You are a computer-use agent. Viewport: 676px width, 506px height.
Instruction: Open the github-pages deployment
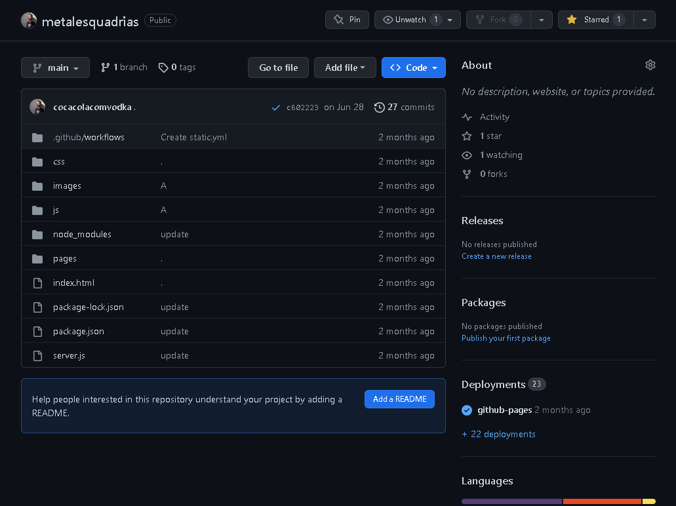click(504, 410)
